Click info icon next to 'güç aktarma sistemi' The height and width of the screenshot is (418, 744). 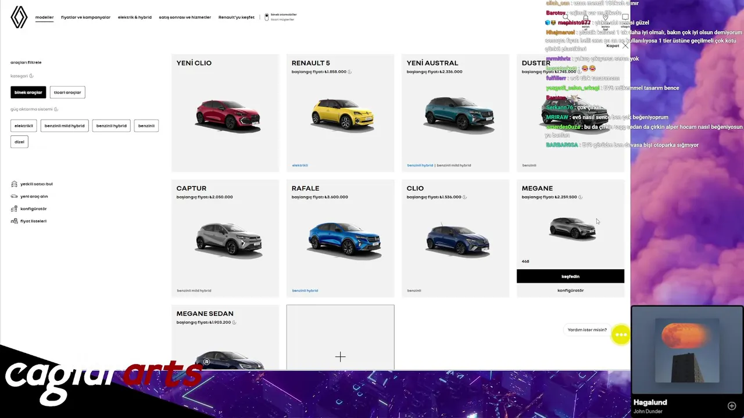(56, 109)
